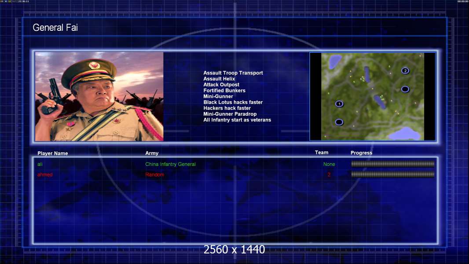Click team value 'None' for ali
469x264 pixels.
[329, 164]
